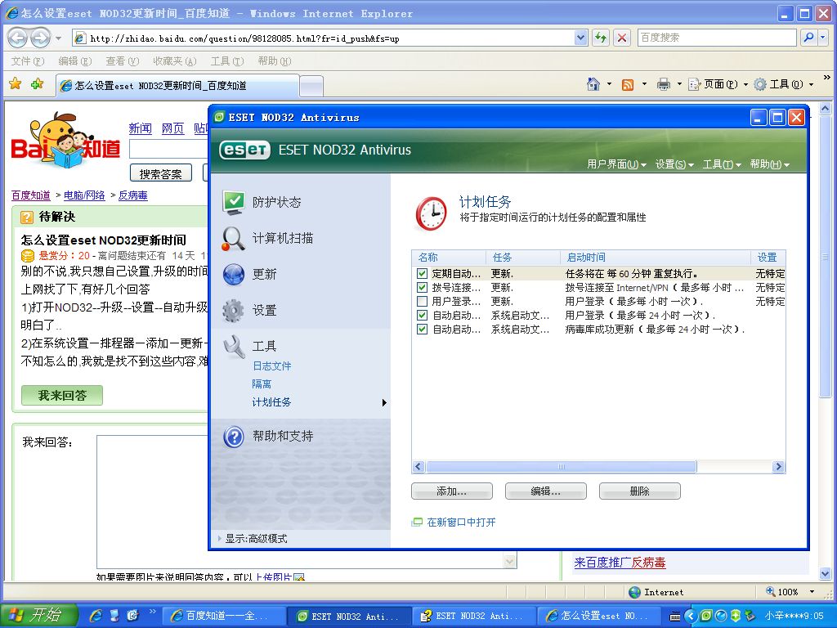The width and height of the screenshot is (837, 628).
Task: Click the IE print icon in toolbar
Action: pyautogui.click(x=663, y=84)
